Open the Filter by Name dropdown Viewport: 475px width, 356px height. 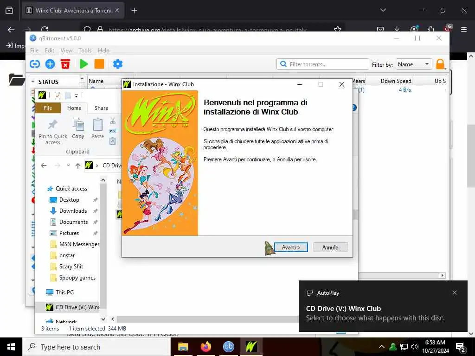[414, 64]
